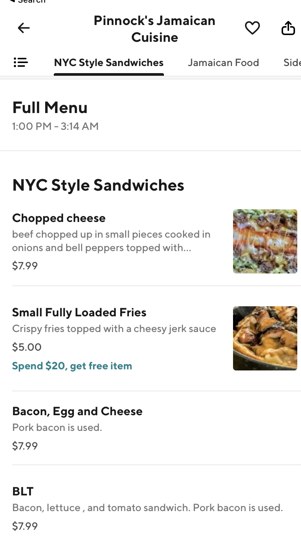This screenshot has width=301, height=551.
Task: Switch to the Jamaican Food tab
Action: [x=223, y=63]
